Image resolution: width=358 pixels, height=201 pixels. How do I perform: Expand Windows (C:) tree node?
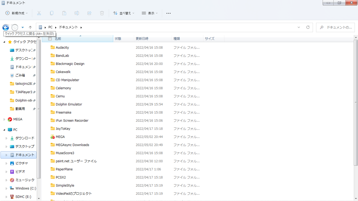tap(7, 188)
